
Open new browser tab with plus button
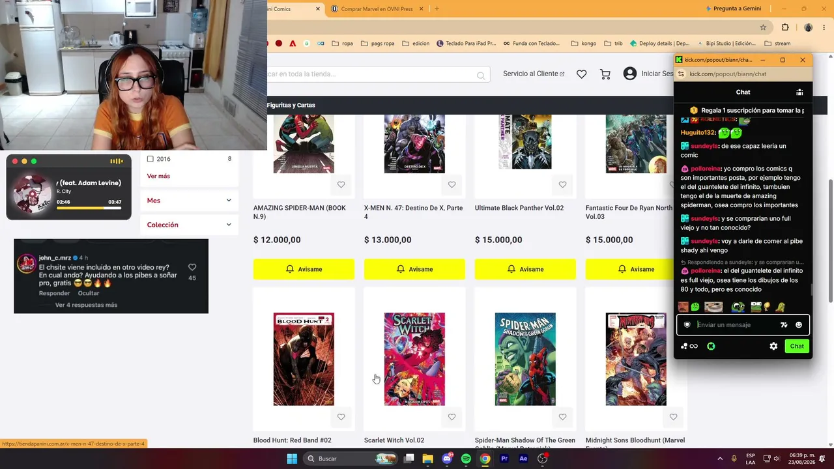437,9
